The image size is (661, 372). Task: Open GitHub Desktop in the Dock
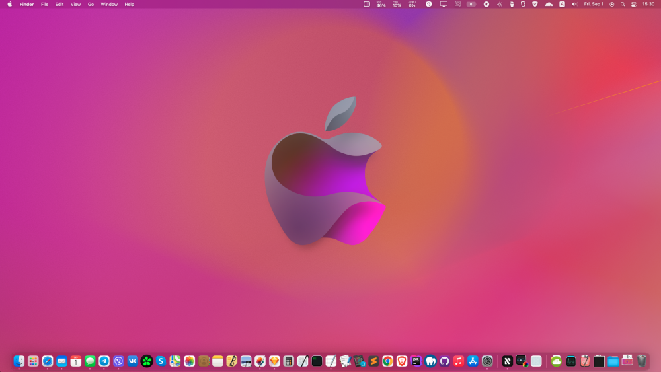[x=444, y=361]
